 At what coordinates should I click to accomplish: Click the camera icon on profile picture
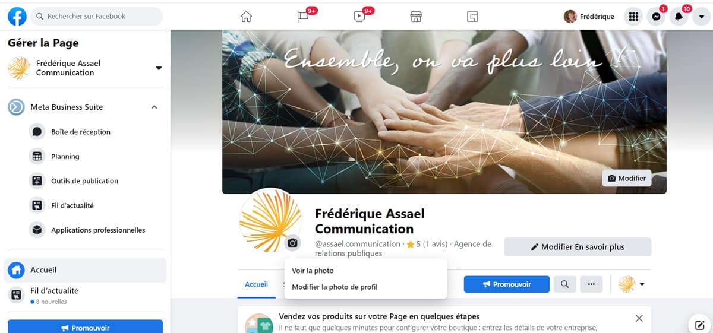pos(292,243)
